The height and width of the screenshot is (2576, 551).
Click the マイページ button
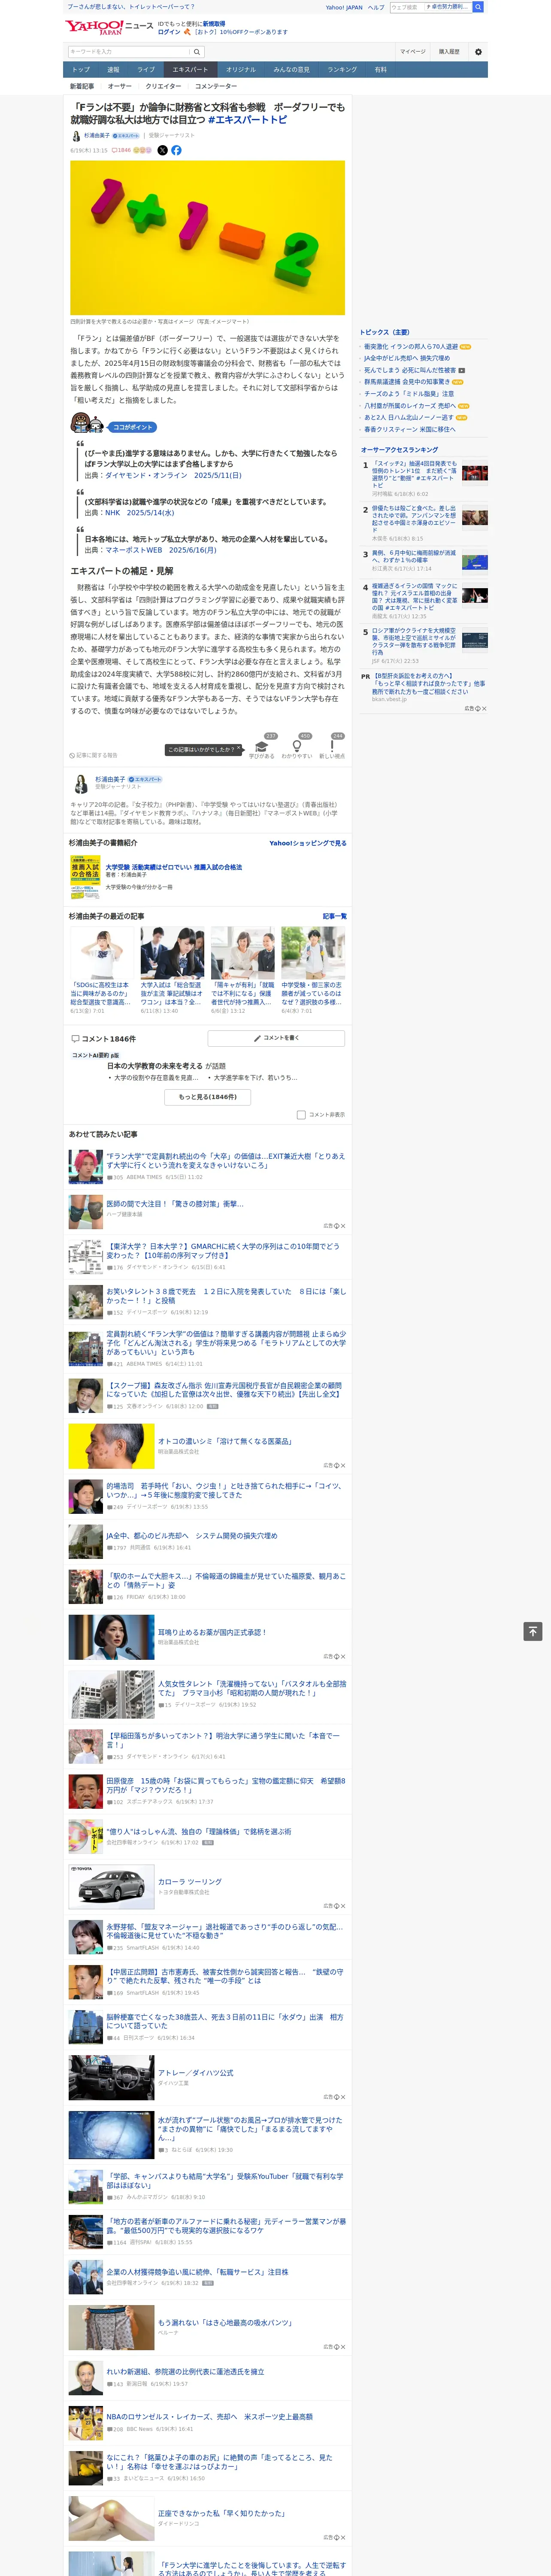(412, 52)
